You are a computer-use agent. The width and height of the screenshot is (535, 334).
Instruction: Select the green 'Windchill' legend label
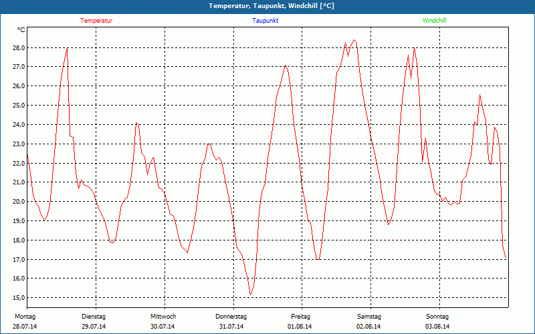coord(434,21)
